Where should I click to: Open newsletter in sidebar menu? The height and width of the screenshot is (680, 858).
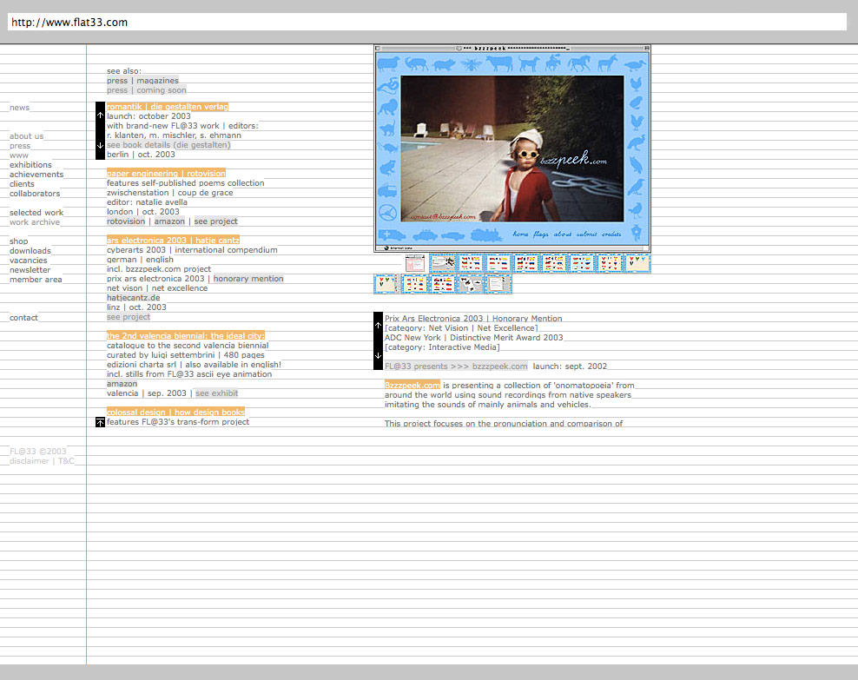(x=30, y=270)
